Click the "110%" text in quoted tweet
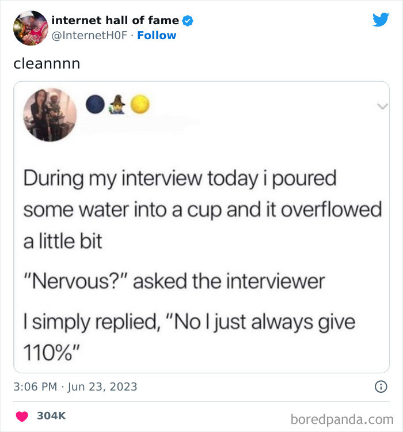 51,351
